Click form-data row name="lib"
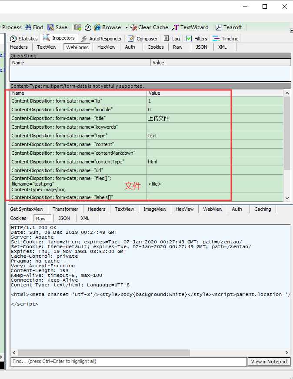Viewport: 293px width, 379px height. click(x=146, y=101)
